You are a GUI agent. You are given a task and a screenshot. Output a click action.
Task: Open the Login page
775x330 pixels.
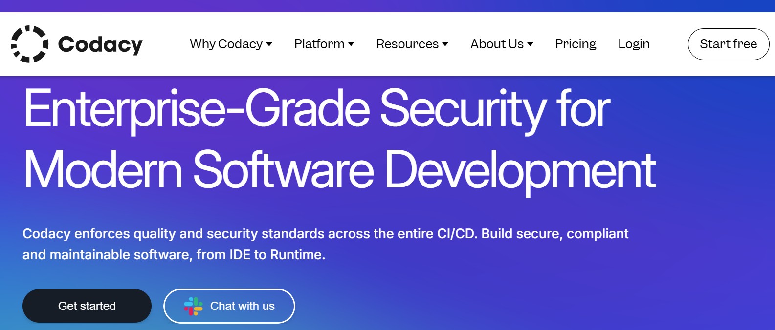pos(634,44)
